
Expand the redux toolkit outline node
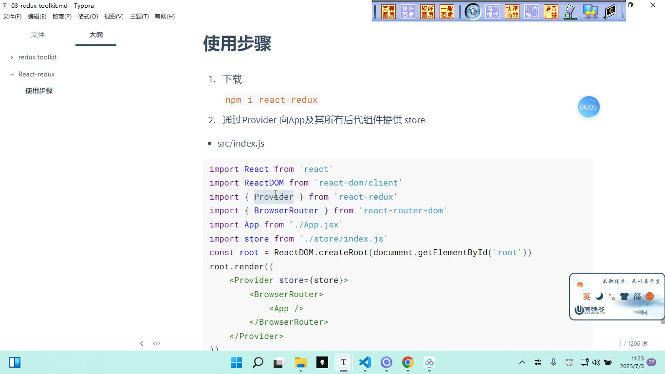12,57
